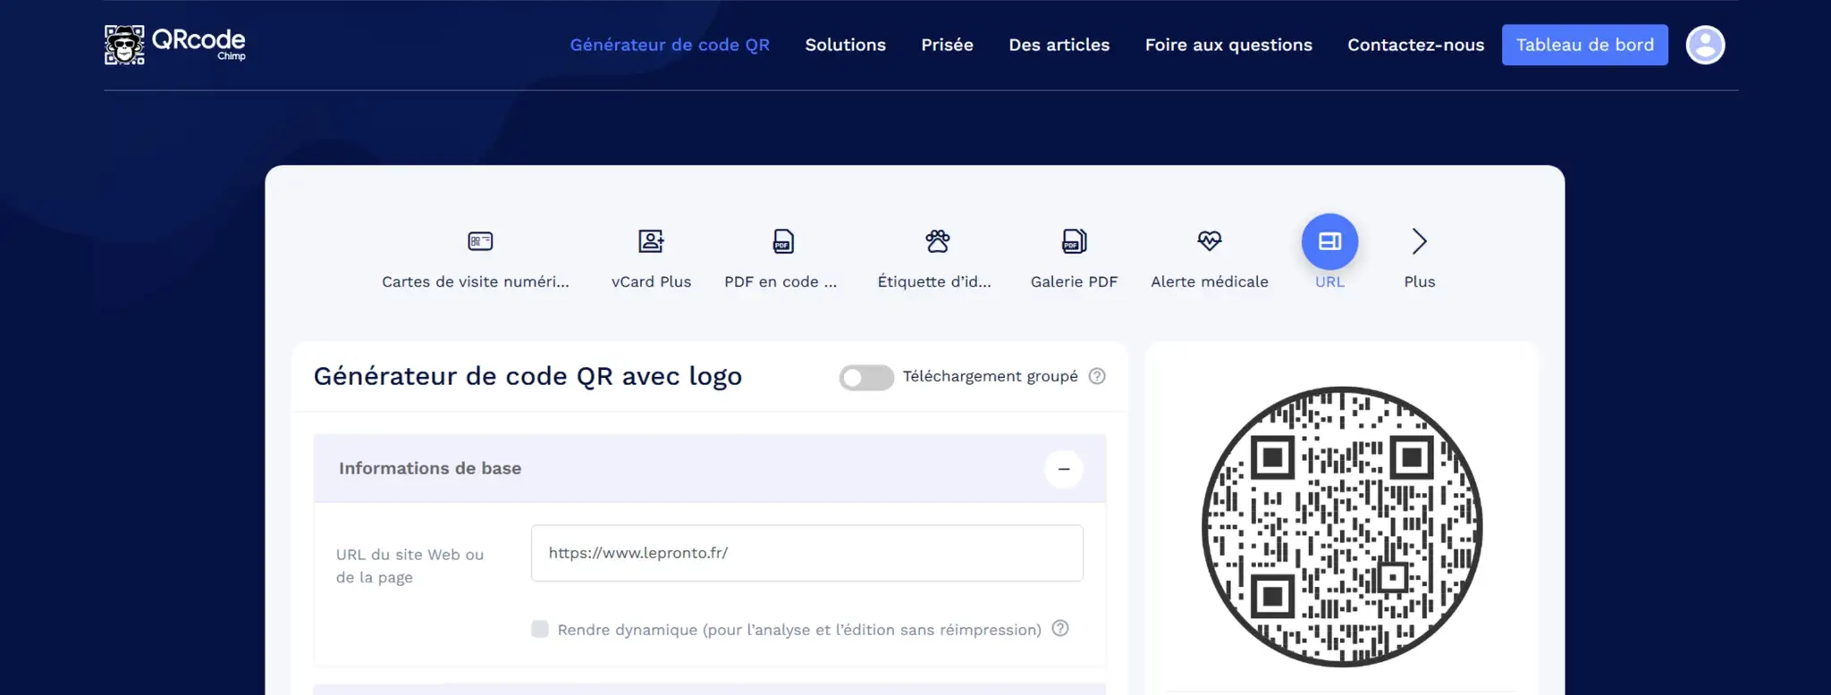Screen dimensions: 1831x695
Task: Click the Rendre dynamique label text
Action: [x=799, y=630]
